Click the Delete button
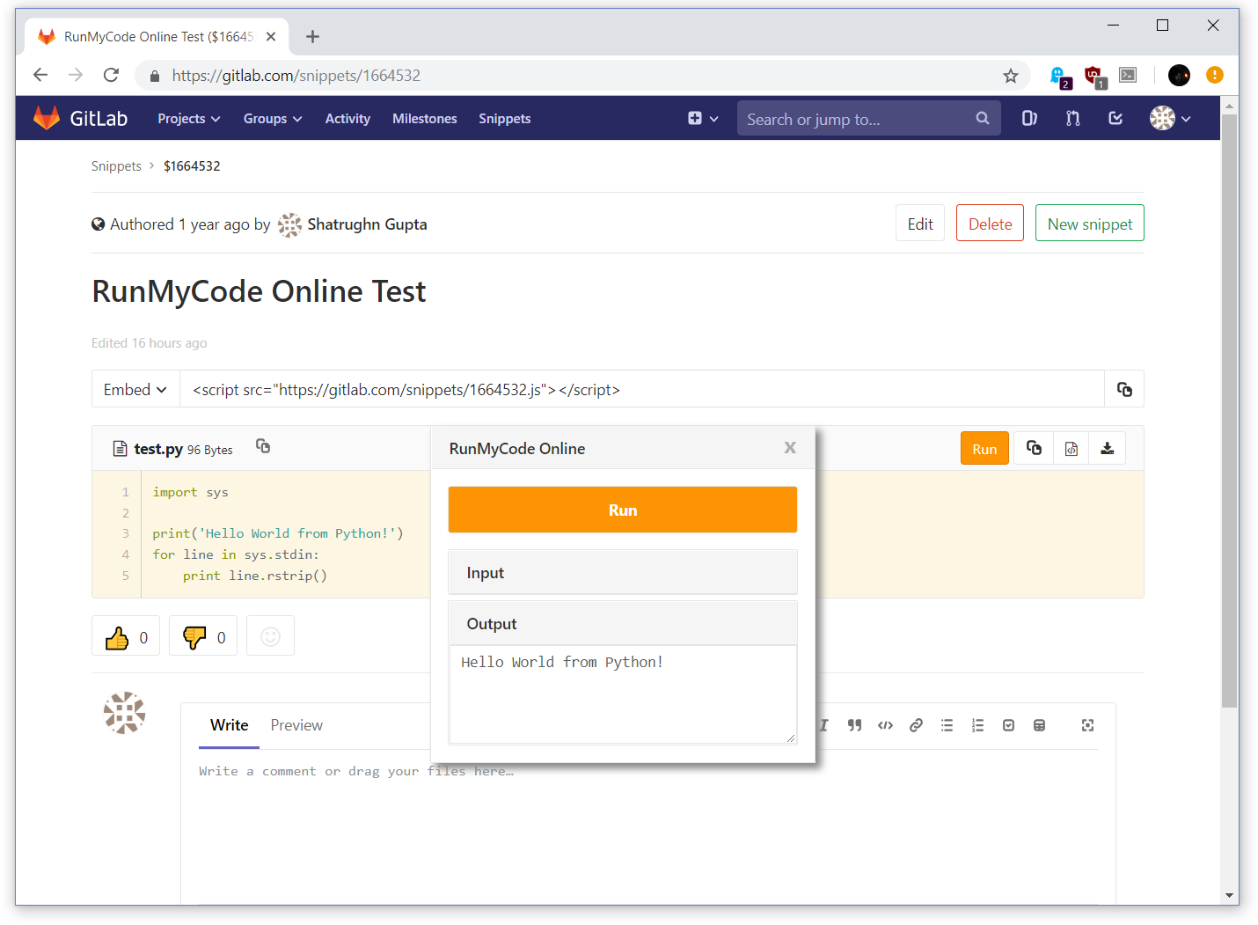Viewport: 1258px width, 925px height. click(990, 224)
